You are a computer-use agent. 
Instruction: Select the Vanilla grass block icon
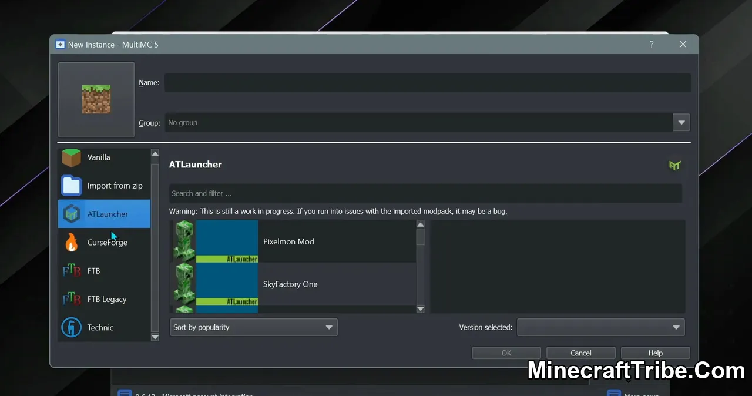point(72,157)
